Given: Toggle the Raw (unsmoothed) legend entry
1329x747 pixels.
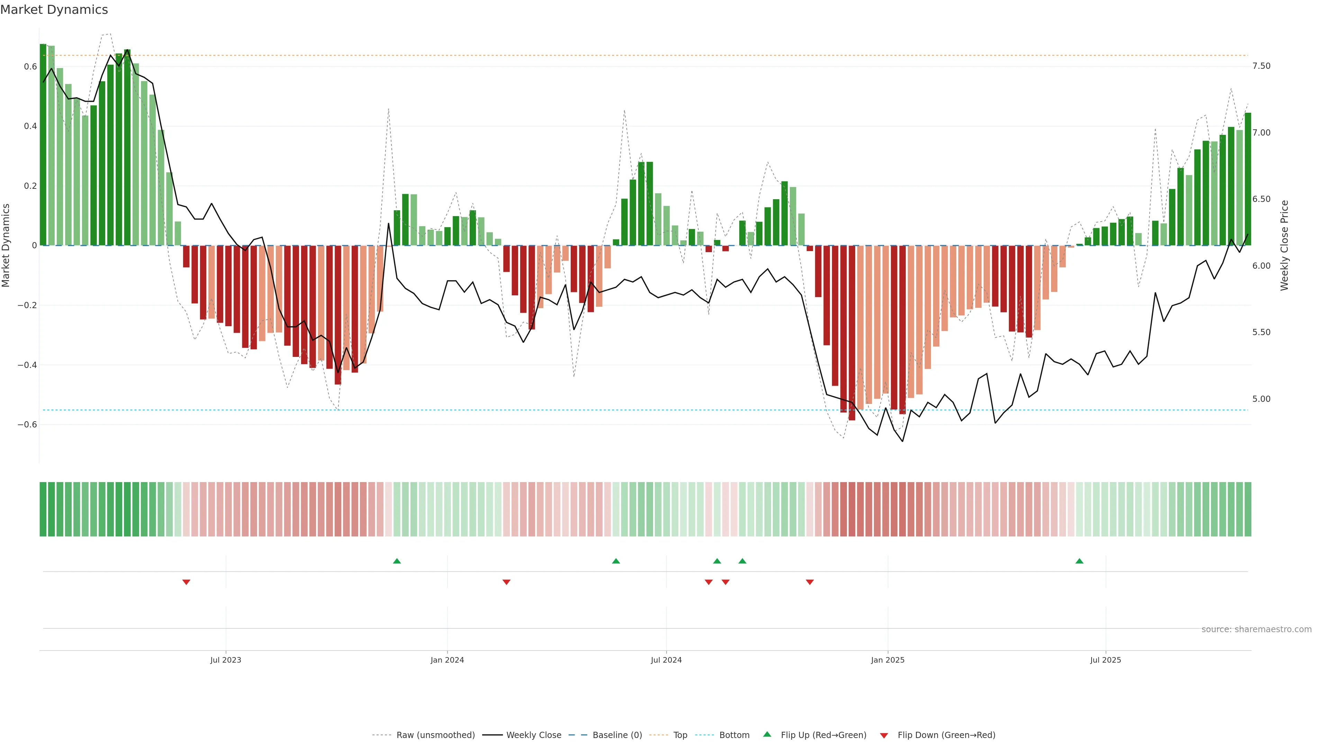Looking at the screenshot, I should coord(435,735).
